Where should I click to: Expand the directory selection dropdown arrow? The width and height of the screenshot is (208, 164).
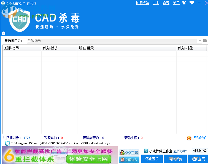(x=200, y=41)
